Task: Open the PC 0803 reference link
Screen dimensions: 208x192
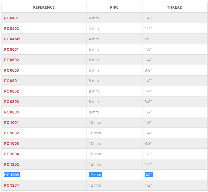Action: tap(12, 102)
